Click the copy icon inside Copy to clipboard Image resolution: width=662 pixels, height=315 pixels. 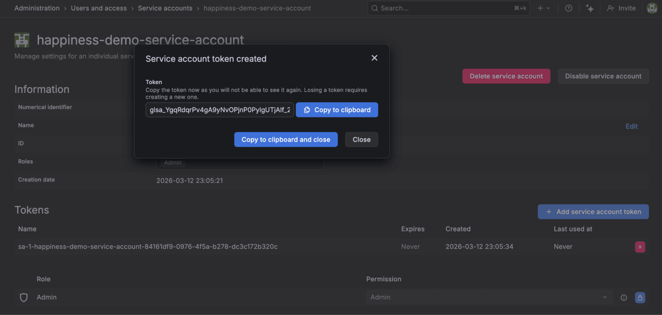[x=307, y=110]
